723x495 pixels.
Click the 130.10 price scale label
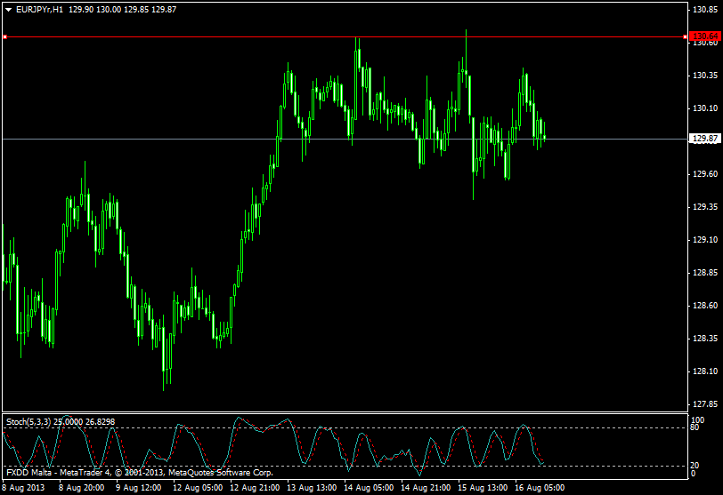704,108
